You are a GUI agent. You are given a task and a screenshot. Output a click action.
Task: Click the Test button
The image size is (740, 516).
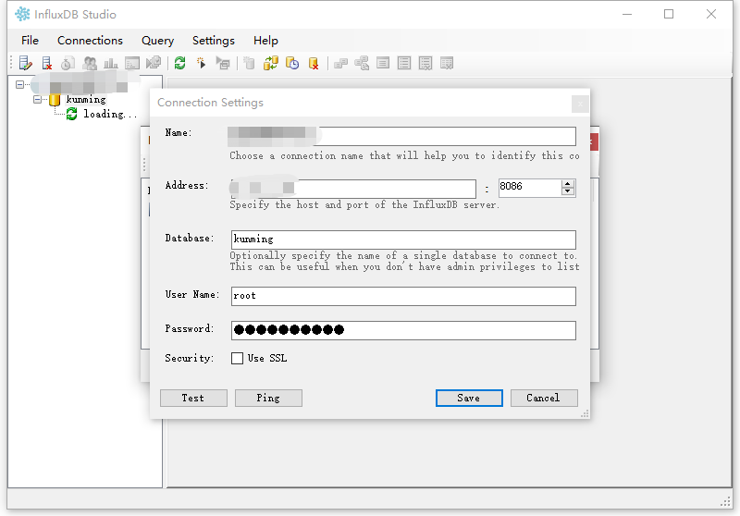(x=193, y=398)
